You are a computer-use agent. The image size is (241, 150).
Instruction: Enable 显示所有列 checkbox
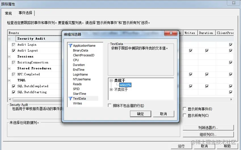tap(185, 115)
